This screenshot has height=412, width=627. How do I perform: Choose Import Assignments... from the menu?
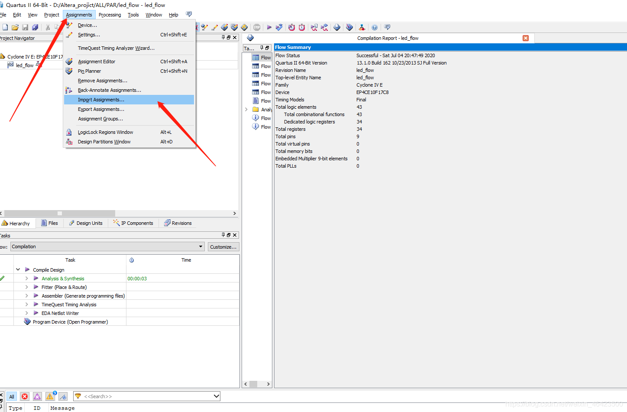click(x=129, y=100)
